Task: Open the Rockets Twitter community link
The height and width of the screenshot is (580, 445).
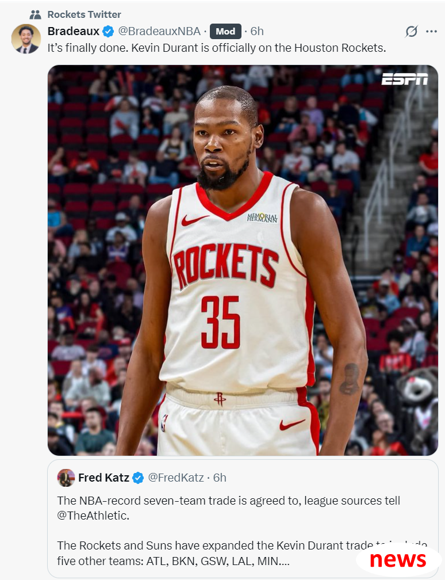Action: point(85,14)
